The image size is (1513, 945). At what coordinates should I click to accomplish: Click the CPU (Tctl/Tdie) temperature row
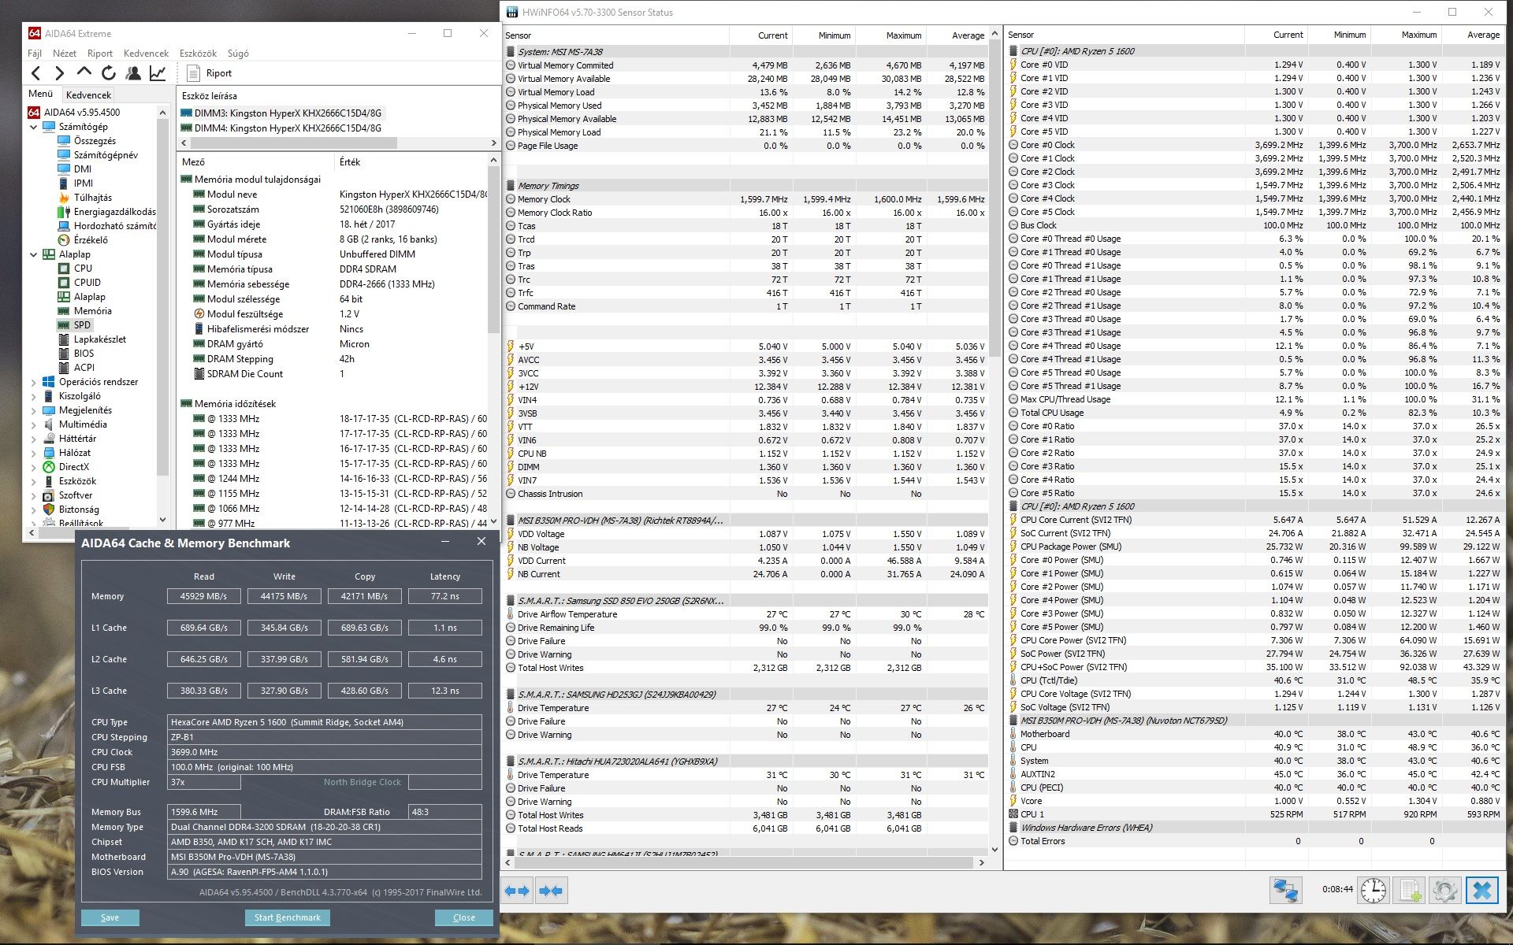pyautogui.click(x=1255, y=680)
